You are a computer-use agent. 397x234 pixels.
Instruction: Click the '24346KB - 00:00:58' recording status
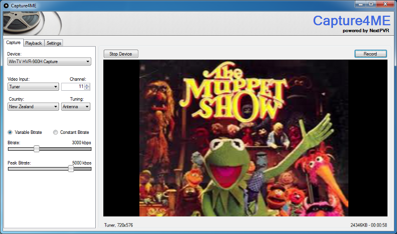point(369,225)
